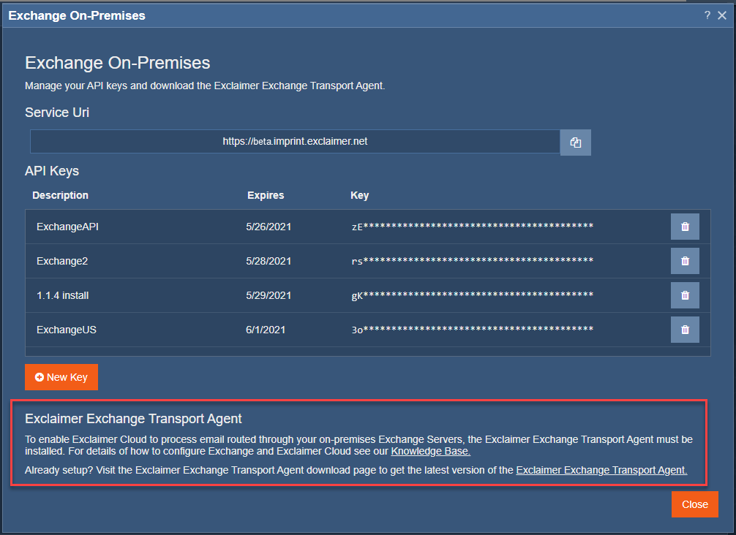The image size is (736, 535).
Task: Create a New Key
Action: [61, 377]
